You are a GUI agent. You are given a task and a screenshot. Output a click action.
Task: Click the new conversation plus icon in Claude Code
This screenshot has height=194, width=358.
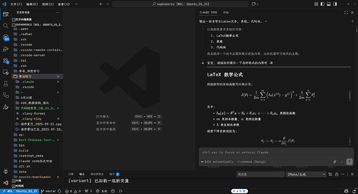[x=352, y=21]
